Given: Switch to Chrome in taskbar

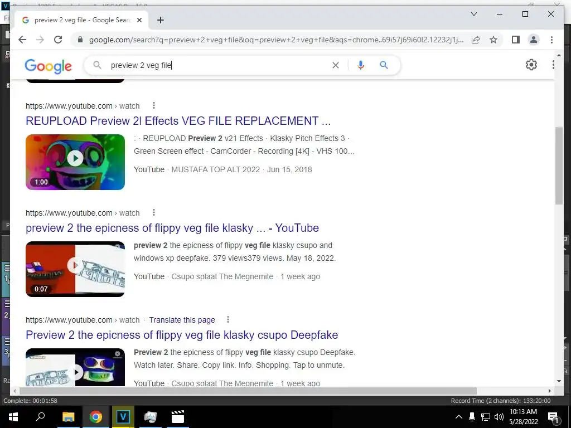Looking at the screenshot, I should point(96,417).
